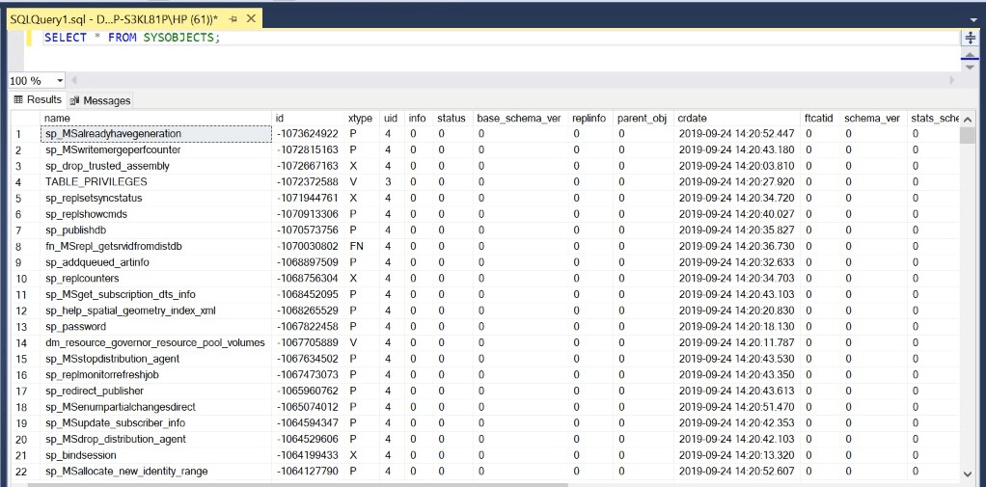Select row header number 1
This screenshot has height=487, width=986.
[25, 134]
